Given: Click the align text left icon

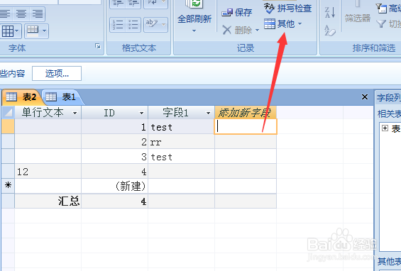Looking at the screenshot, I should 5,13.
